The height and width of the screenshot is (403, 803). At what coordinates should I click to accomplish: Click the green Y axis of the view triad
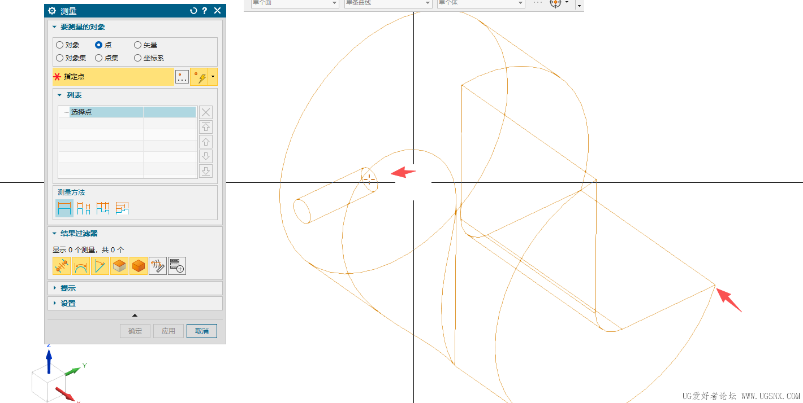click(x=72, y=371)
